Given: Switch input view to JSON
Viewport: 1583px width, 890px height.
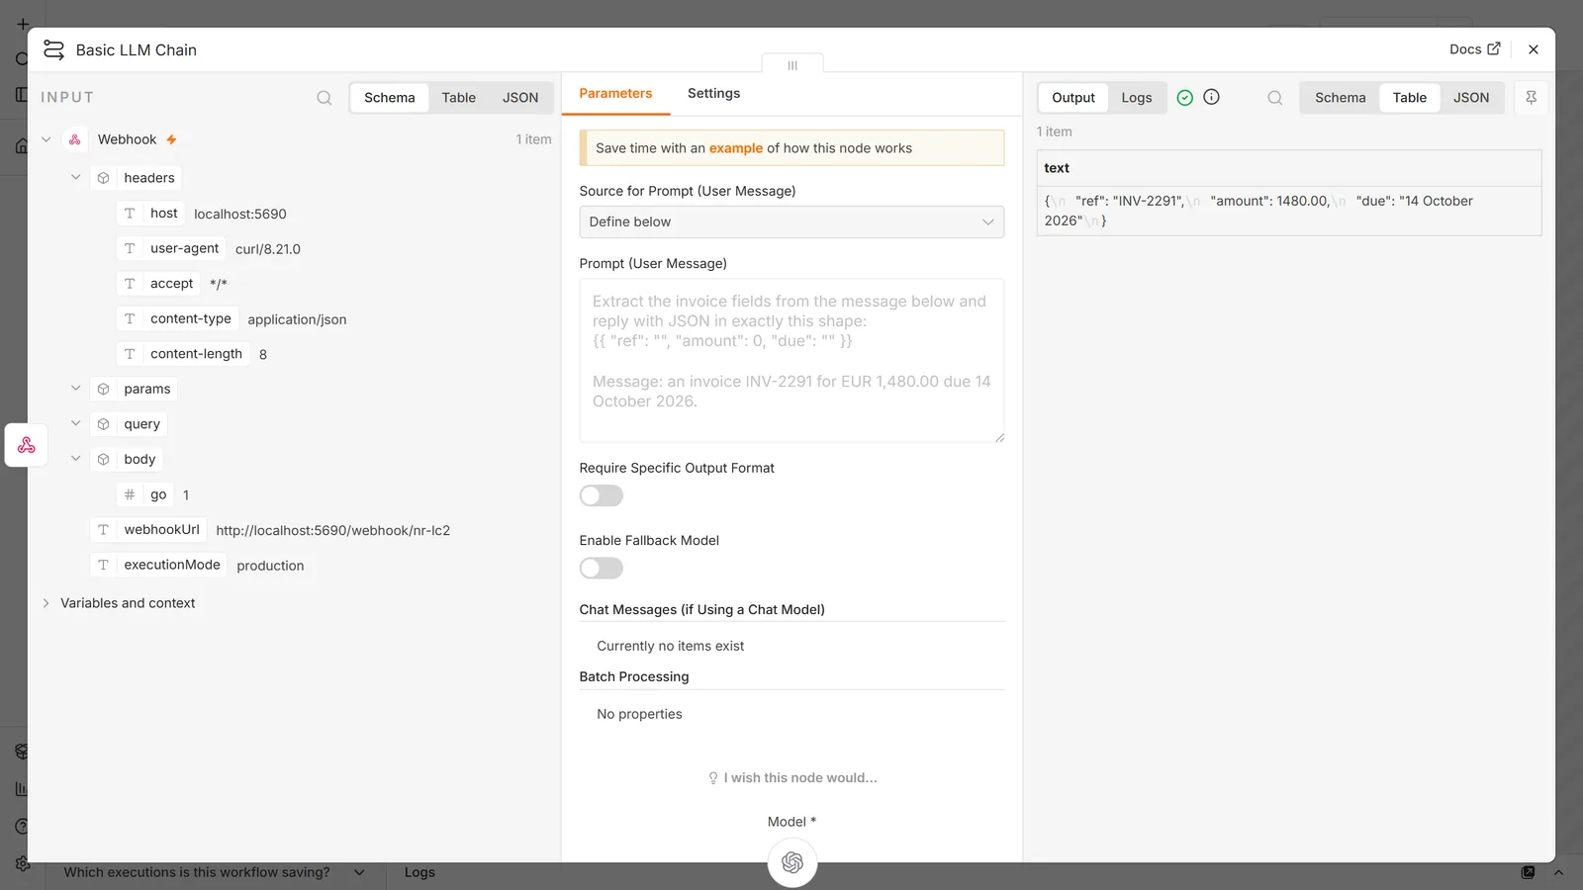Looking at the screenshot, I should (520, 98).
